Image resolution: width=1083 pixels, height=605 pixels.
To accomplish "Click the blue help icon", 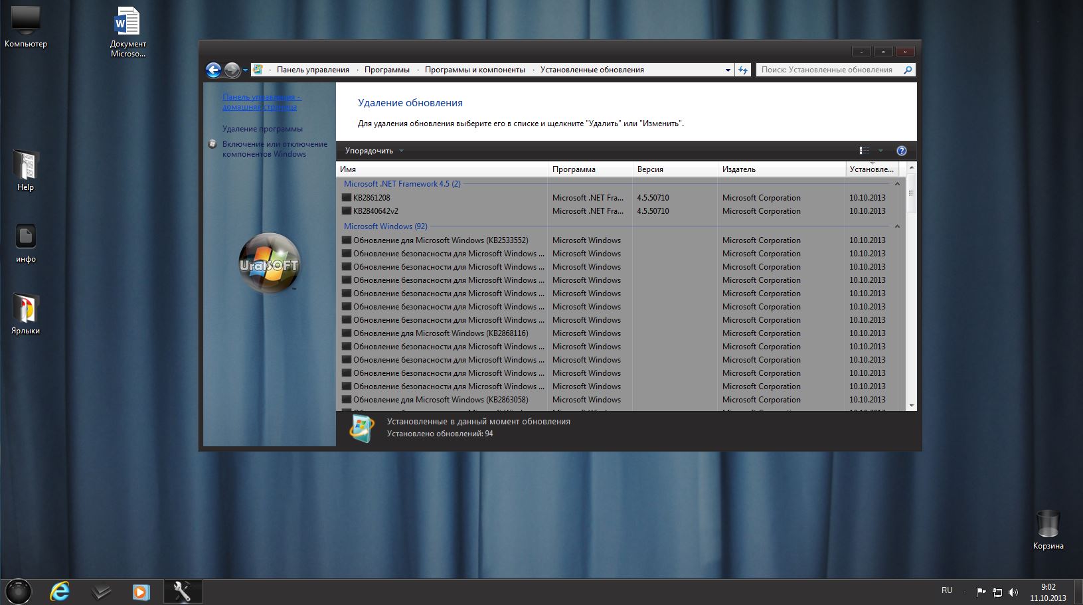I will click(901, 151).
